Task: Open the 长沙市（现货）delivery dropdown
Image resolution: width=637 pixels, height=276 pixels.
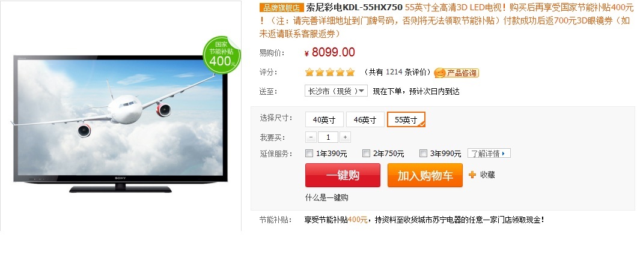Action: click(x=336, y=91)
